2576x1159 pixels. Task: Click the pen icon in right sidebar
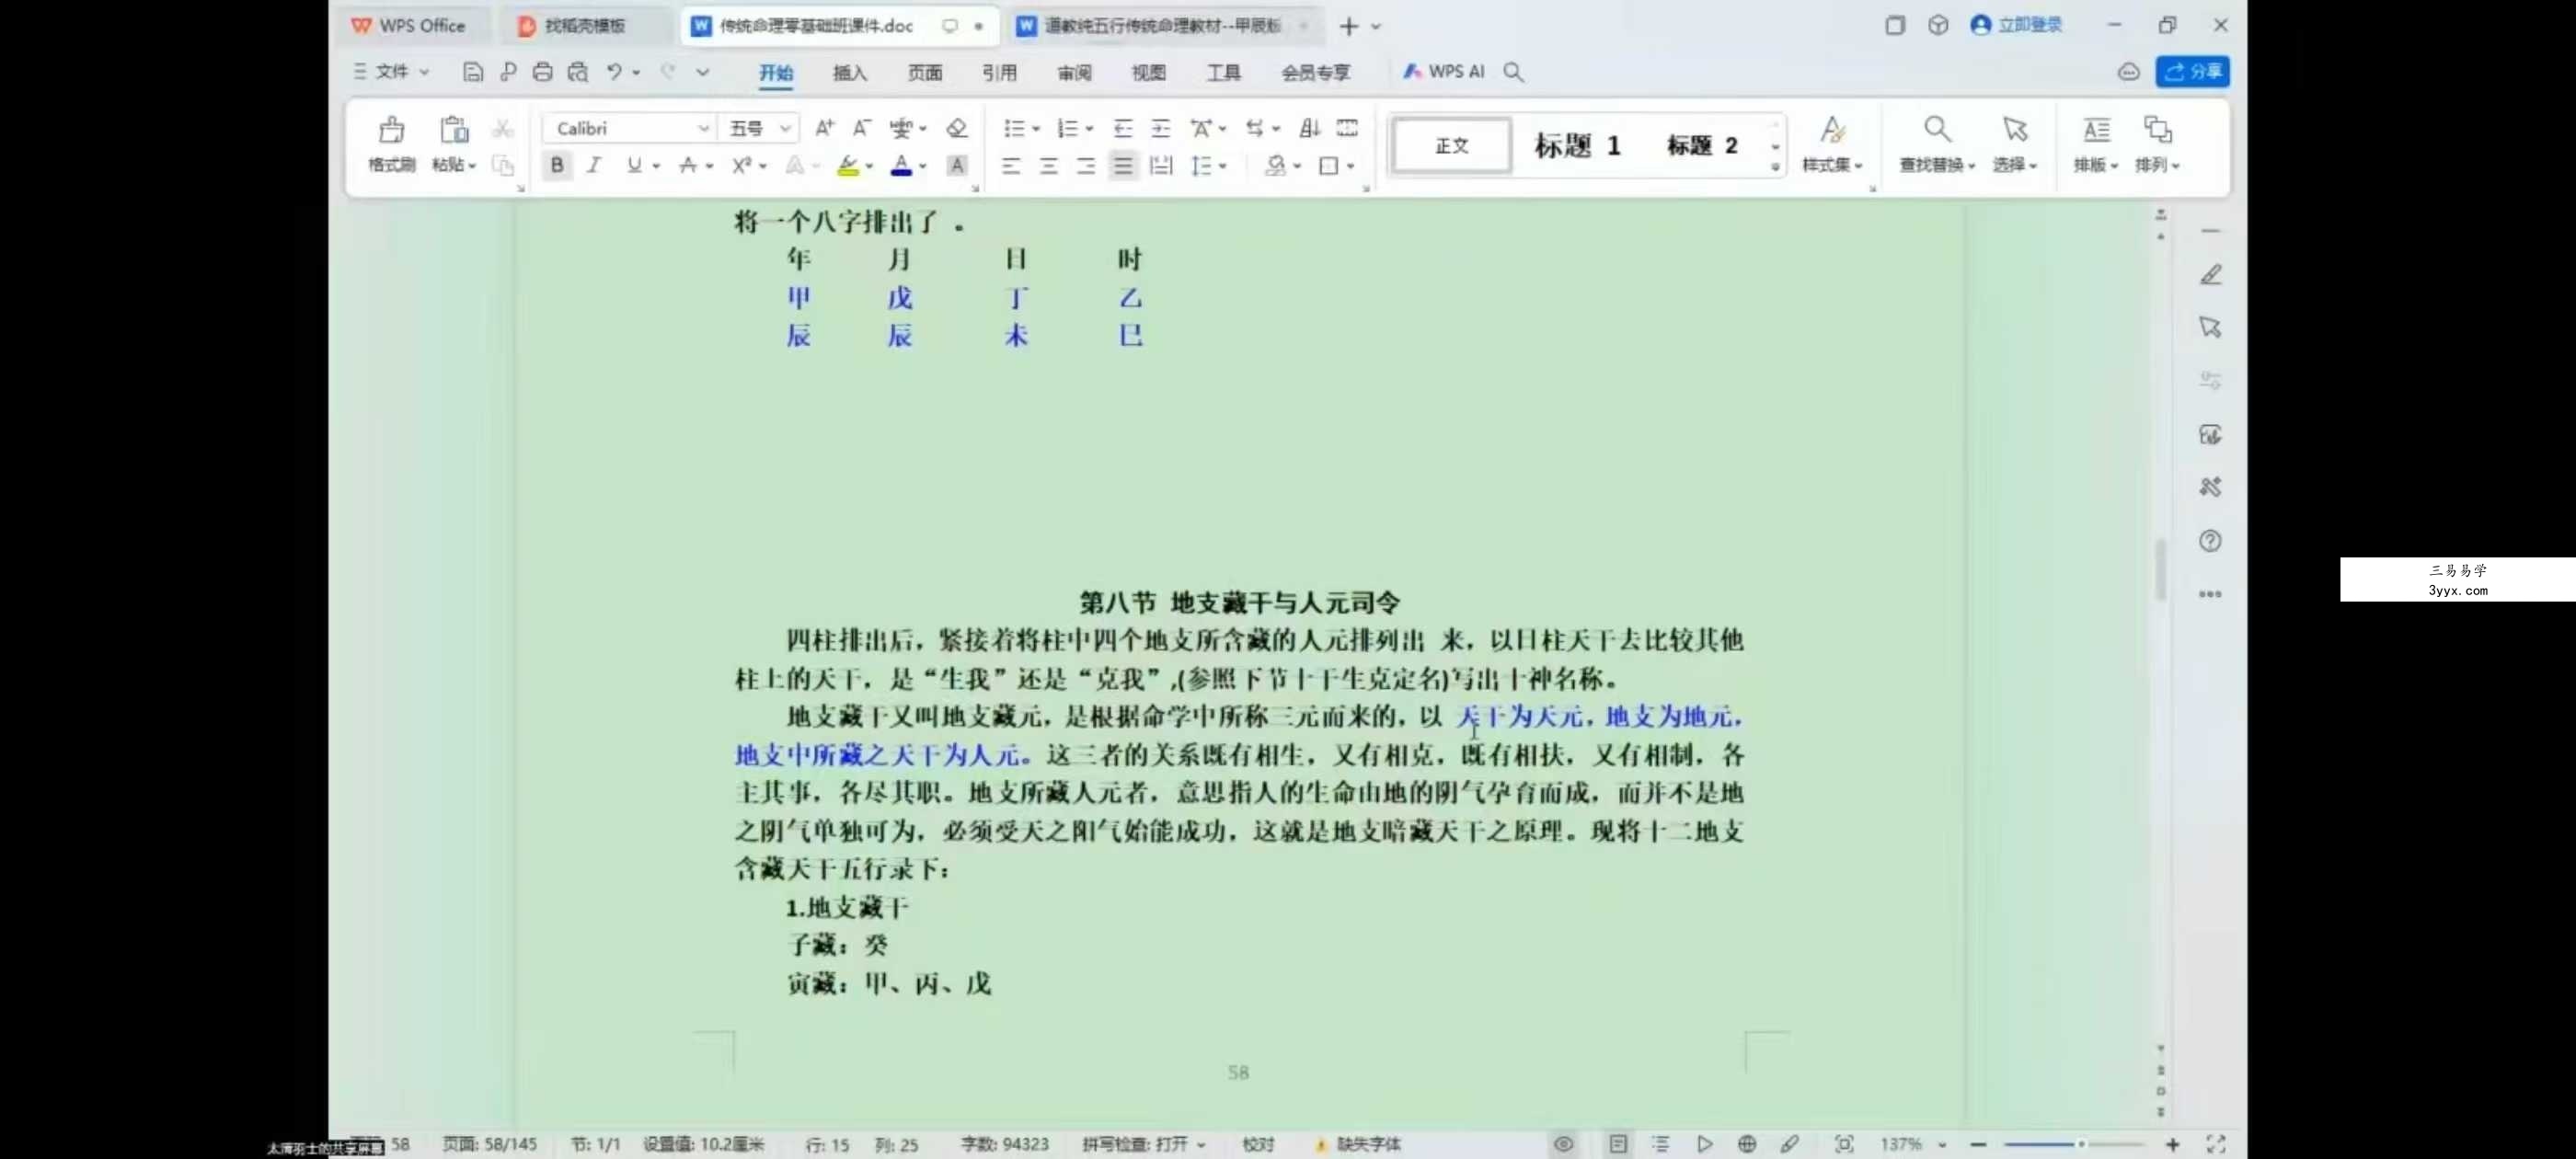[x=2210, y=275]
